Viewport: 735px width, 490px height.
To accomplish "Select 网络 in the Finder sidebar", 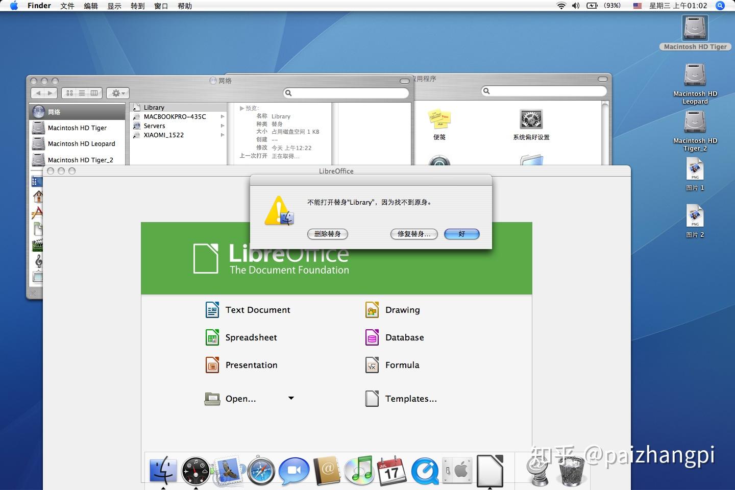I will point(77,112).
